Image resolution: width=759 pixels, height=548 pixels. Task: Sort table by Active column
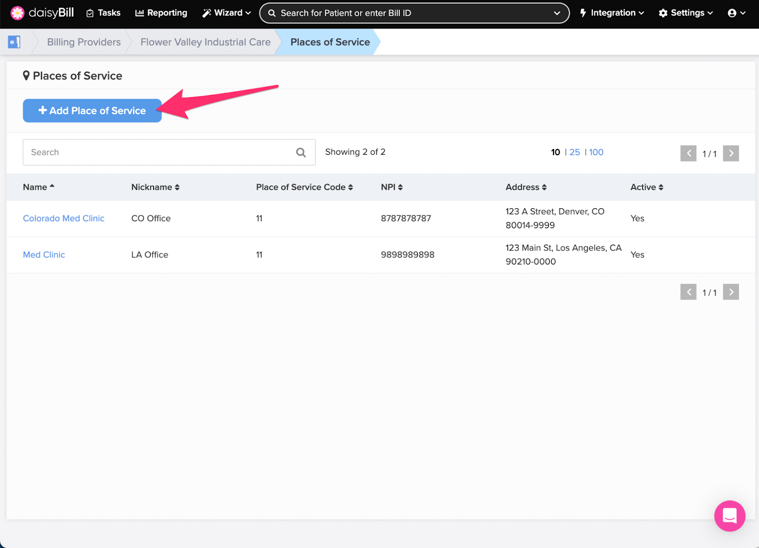[647, 187]
